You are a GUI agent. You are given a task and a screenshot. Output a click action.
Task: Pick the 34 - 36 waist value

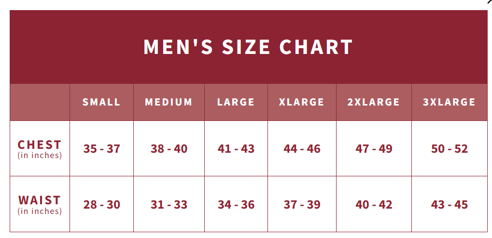click(x=236, y=205)
